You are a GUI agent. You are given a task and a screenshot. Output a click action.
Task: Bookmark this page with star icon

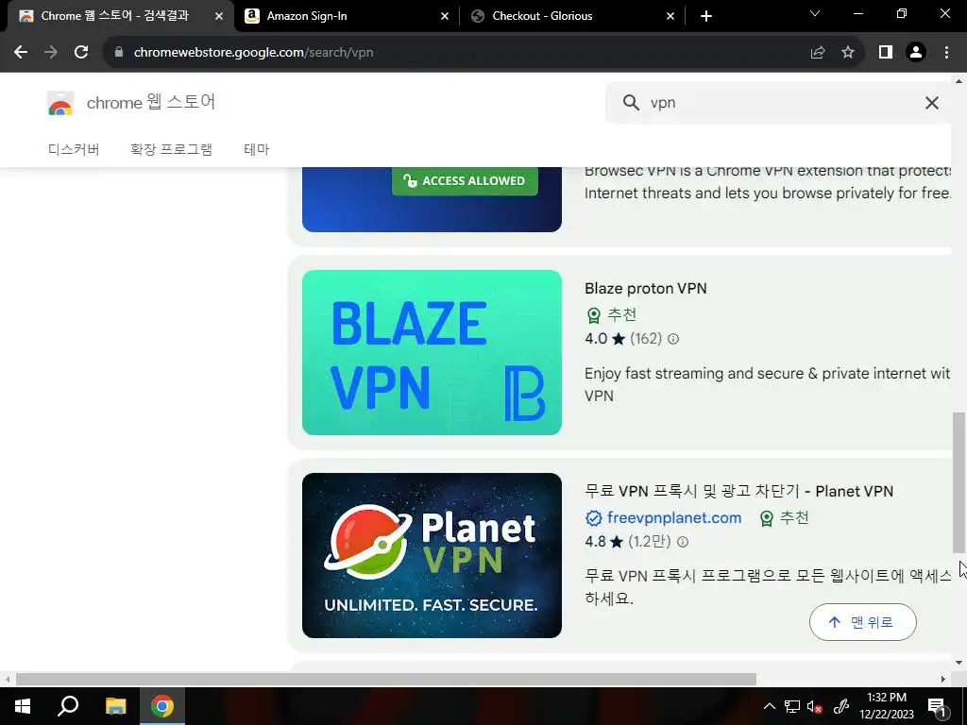pos(848,53)
